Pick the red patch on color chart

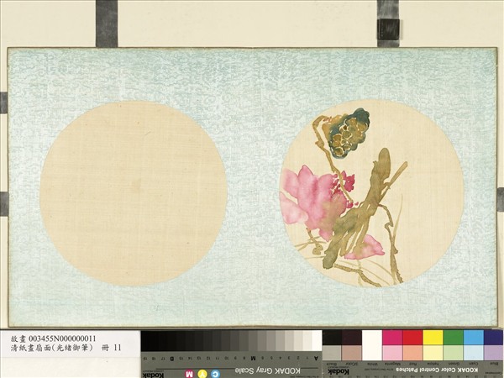[412, 337]
